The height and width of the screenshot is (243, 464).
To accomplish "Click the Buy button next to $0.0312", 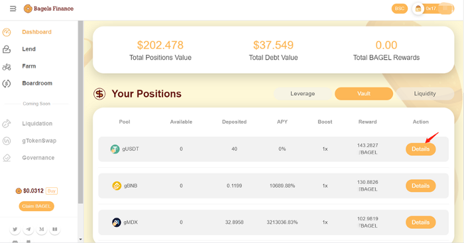I will pyautogui.click(x=52, y=191).
